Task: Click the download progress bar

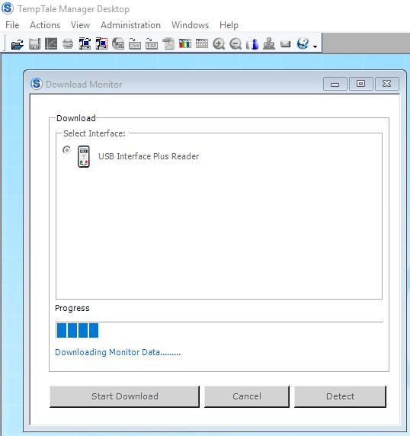Action: coord(219,330)
